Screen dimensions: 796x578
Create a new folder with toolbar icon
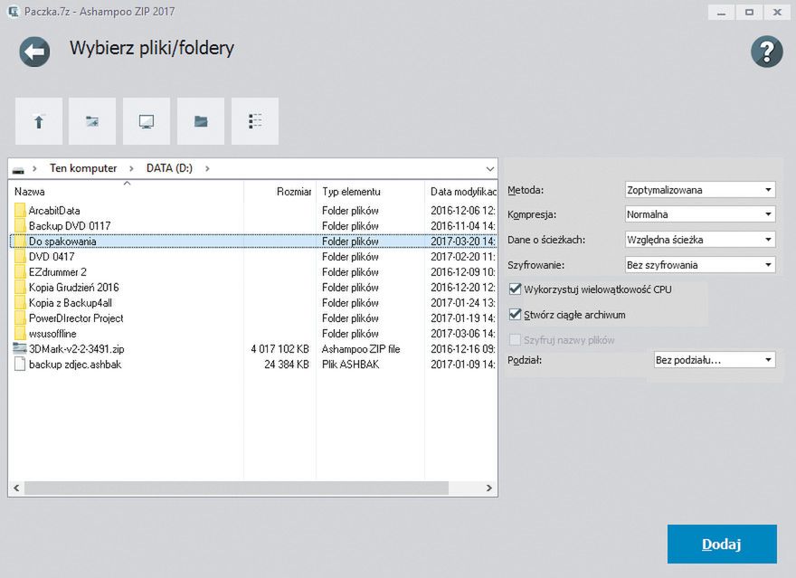[92, 121]
